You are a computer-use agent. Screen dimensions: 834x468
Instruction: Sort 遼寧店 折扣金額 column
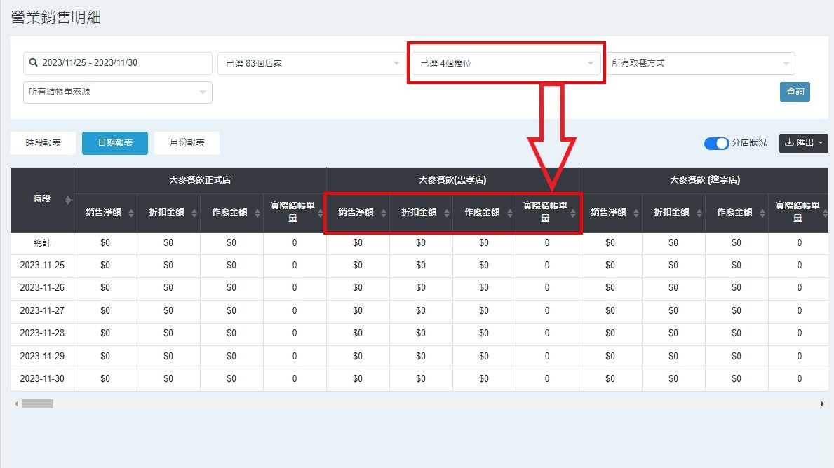pos(699,213)
